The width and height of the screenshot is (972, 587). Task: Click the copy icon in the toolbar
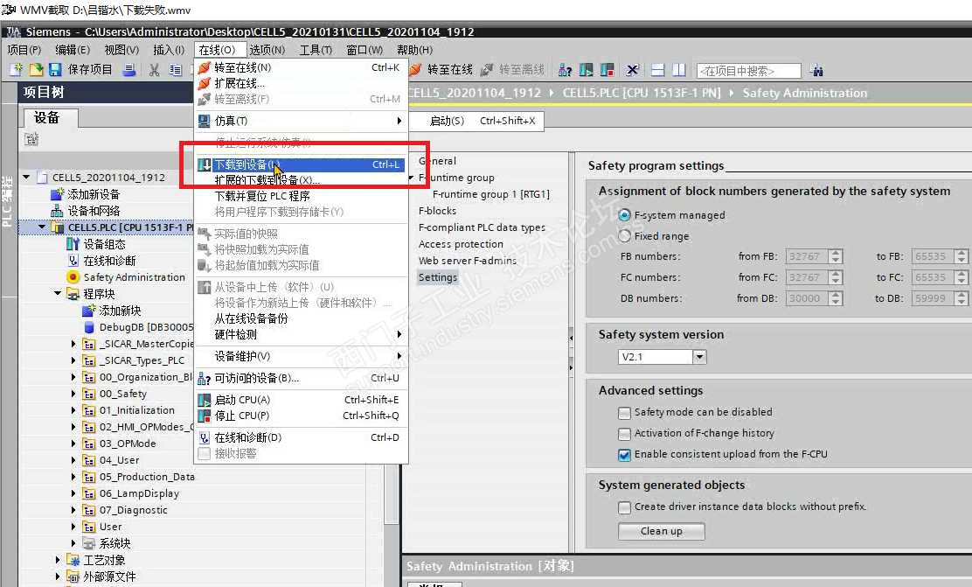(x=176, y=70)
